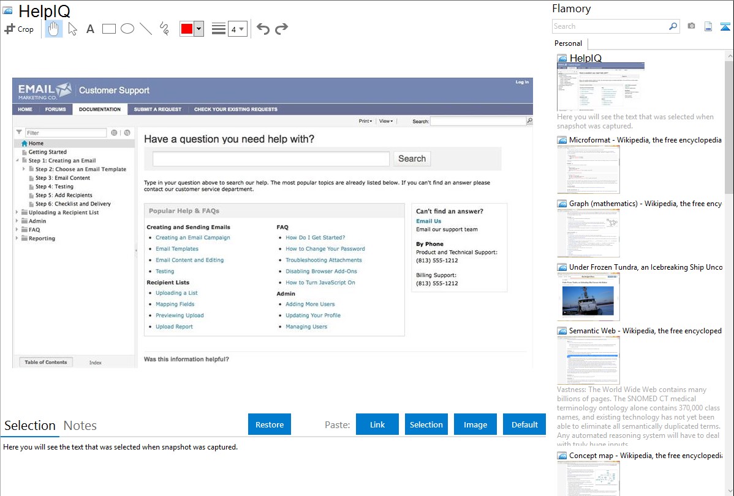
Task: Choose the straight line tool
Action: coord(146,29)
